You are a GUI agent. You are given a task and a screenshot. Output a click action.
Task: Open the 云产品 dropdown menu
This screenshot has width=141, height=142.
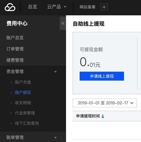point(57,7)
